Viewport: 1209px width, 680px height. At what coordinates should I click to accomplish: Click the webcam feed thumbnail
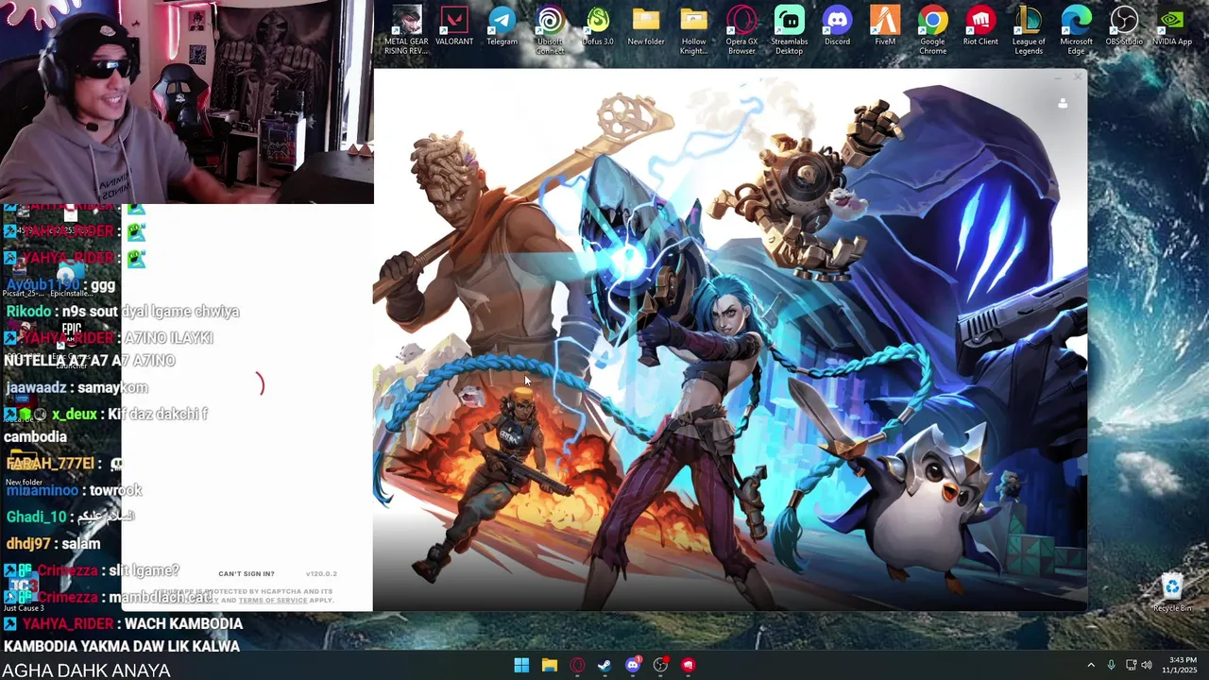pyautogui.click(x=187, y=102)
